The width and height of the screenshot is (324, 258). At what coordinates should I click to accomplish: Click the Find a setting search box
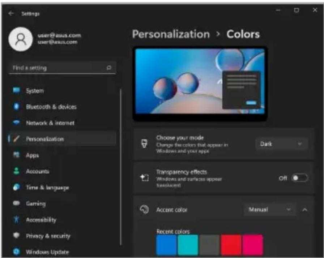pos(63,68)
